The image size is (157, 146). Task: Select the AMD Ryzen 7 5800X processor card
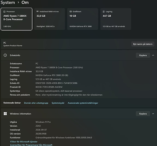tap(16, 19)
